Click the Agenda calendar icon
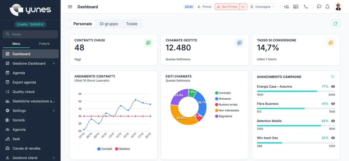 [8, 73]
